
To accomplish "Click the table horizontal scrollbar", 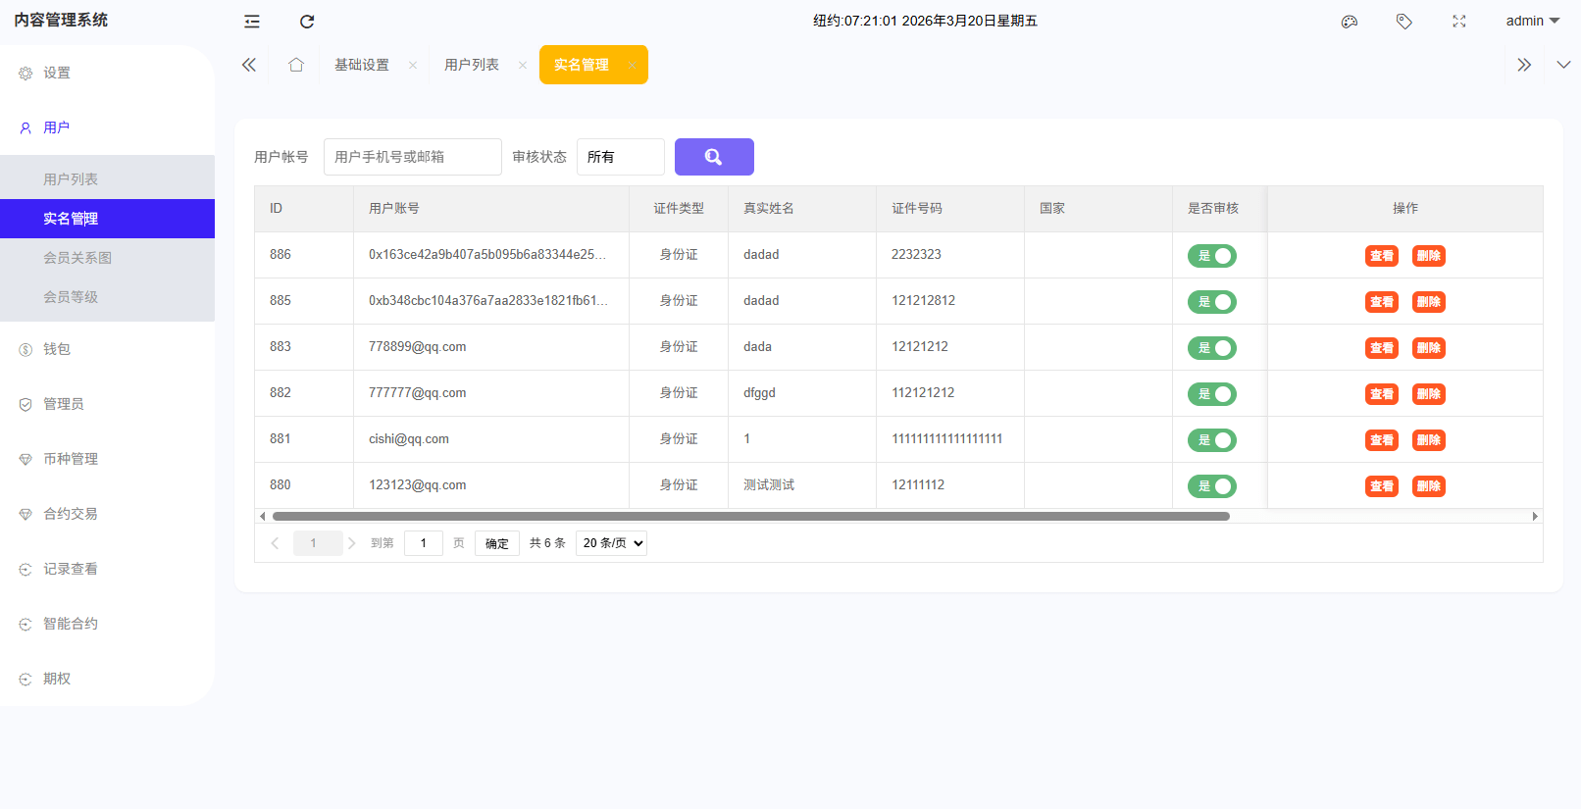I will point(750,516).
